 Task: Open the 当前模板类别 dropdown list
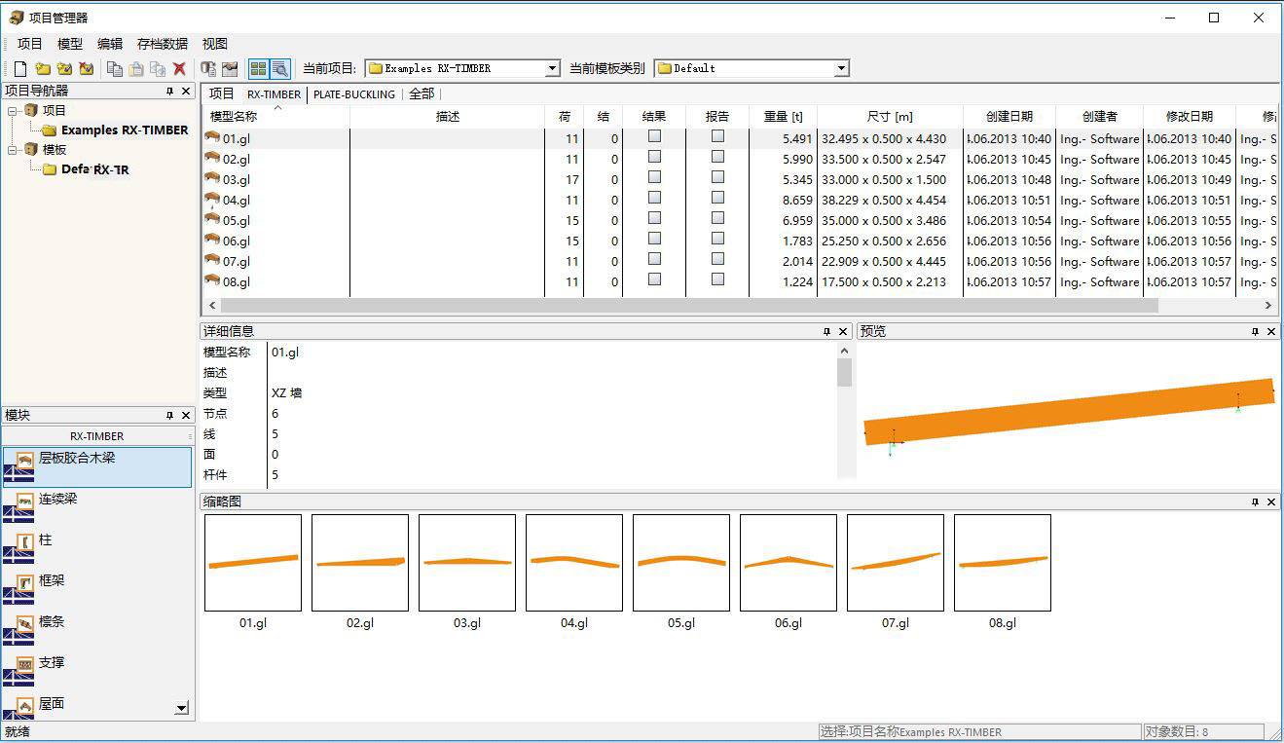pos(841,68)
